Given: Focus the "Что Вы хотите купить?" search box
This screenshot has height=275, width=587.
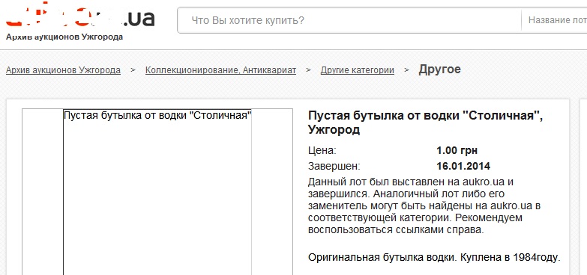Looking at the screenshot, I should (x=349, y=20).
